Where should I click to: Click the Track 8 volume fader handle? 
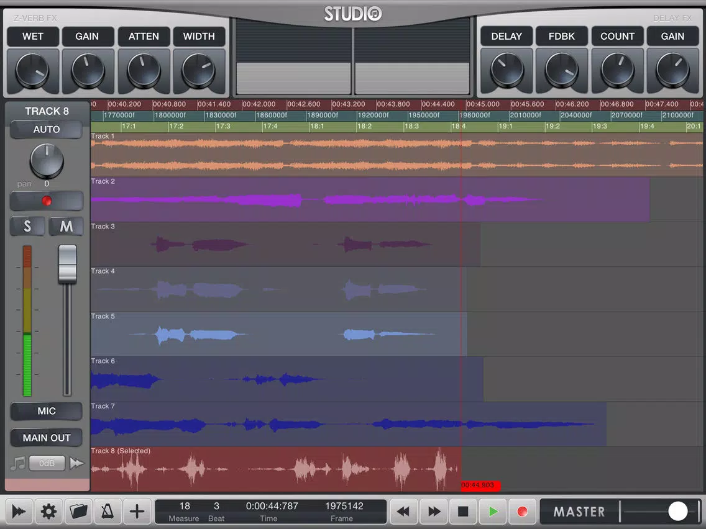[x=68, y=264]
